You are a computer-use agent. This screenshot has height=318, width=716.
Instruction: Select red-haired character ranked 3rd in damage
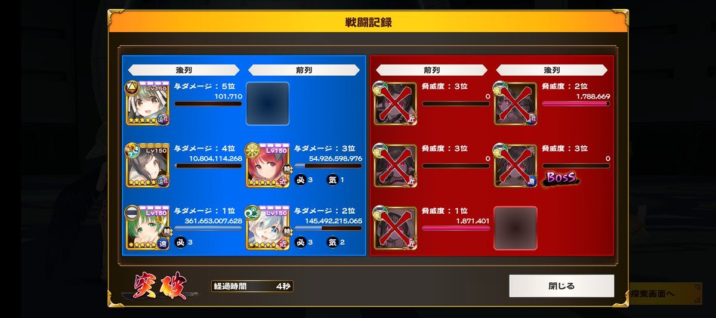[267, 166]
